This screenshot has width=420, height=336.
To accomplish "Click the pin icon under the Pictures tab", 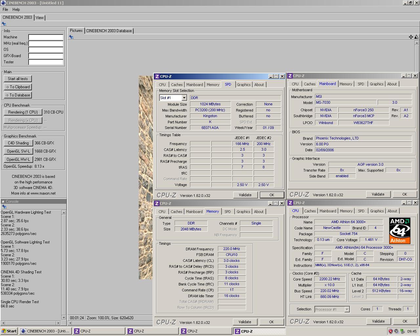I will coord(71,37).
